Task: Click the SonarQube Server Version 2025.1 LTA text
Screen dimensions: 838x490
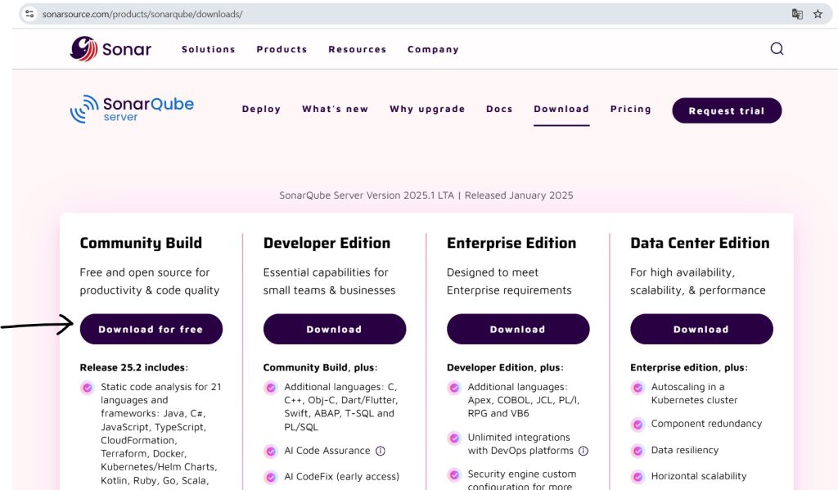Action: click(367, 196)
